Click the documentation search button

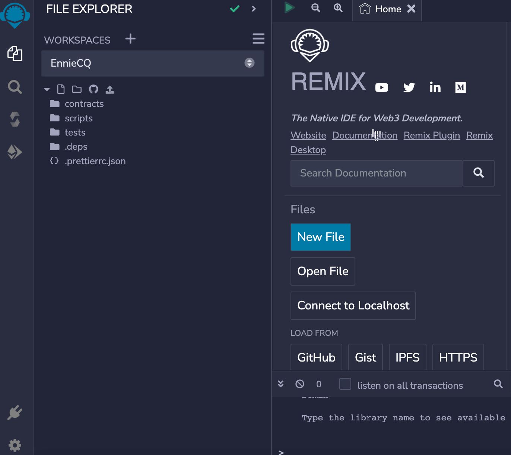(479, 173)
